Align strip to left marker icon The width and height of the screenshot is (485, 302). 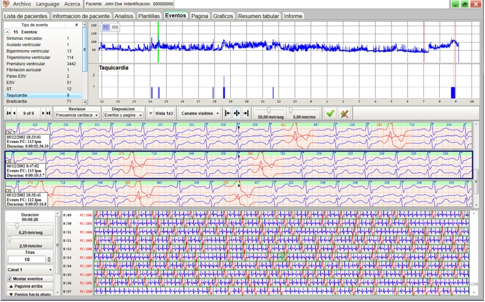227,113
